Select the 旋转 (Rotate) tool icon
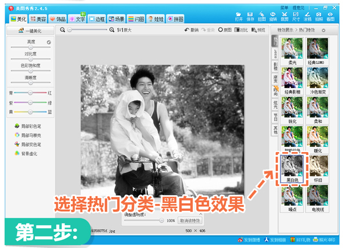The width and height of the screenshot is (343, 248). pos(273,15)
